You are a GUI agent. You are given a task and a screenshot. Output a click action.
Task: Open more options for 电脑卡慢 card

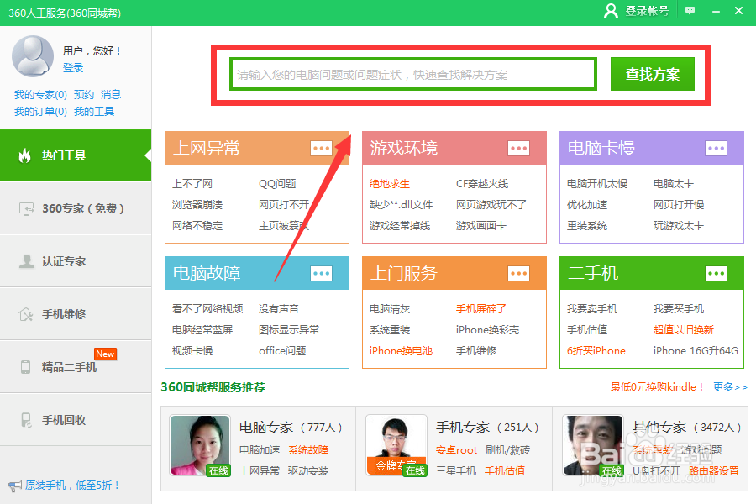(x=716, y=148)
